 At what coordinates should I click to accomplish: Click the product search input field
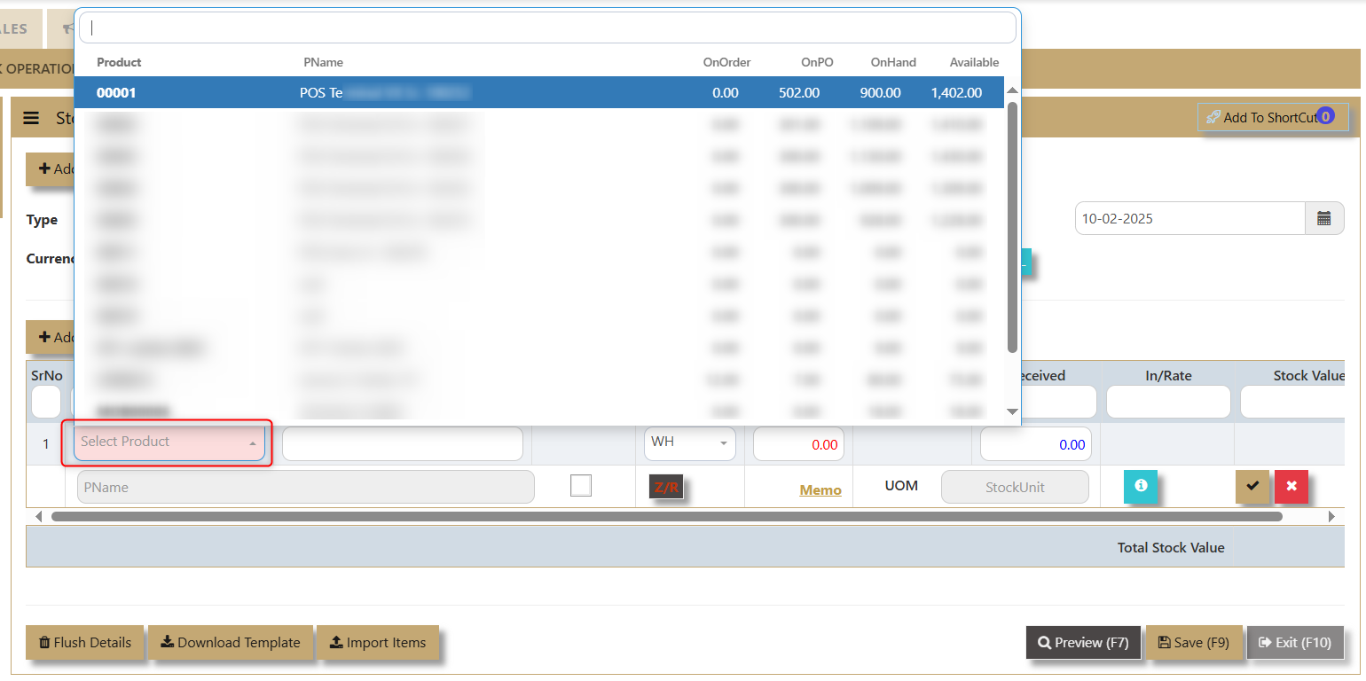tap(547, 27)
